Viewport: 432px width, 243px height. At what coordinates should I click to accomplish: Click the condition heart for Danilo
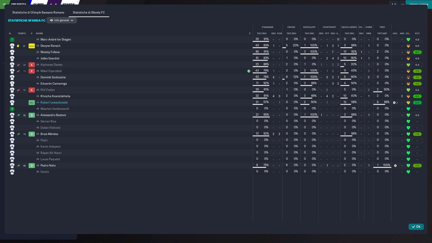[408, 172]
